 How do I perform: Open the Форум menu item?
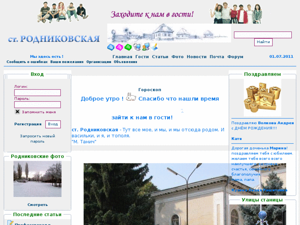coord(235,57)
